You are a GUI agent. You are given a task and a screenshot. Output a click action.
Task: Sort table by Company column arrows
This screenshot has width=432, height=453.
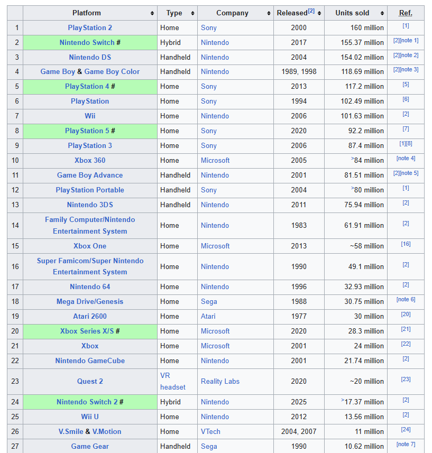(x=269, y=13)
